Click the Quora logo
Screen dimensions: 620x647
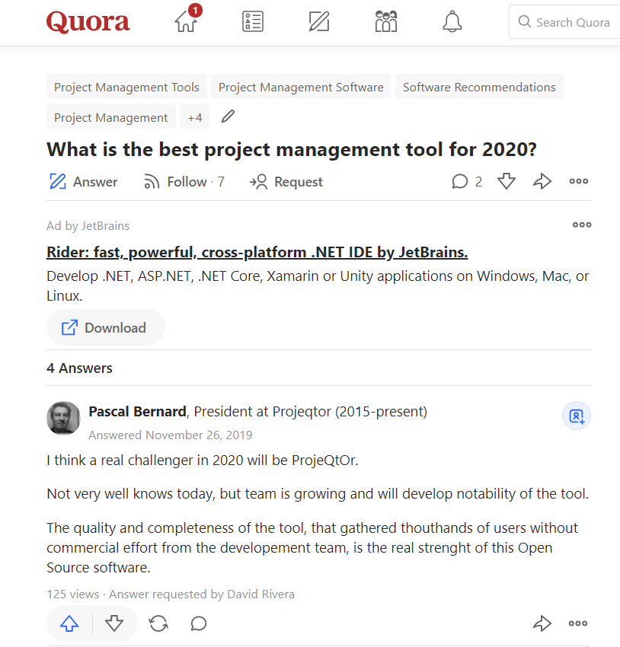click(x=88, y=22)
